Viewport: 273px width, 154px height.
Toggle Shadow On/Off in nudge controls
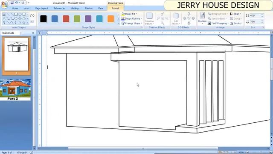click(x=163, y=18)
